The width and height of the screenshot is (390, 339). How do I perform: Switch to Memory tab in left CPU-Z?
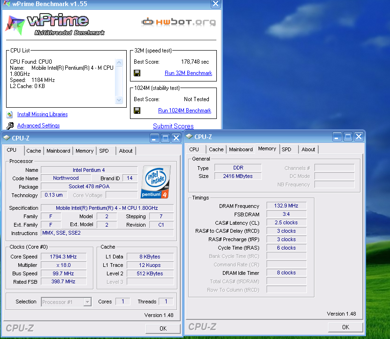click(x=84, y=151)
